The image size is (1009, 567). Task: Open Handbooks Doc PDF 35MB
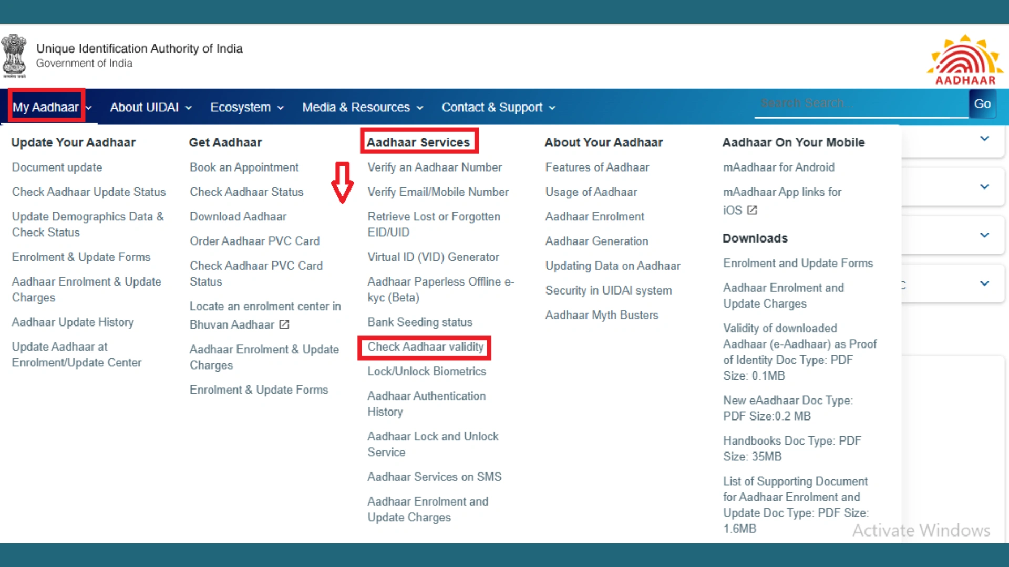pyautogui.click(x=792, y=448)
